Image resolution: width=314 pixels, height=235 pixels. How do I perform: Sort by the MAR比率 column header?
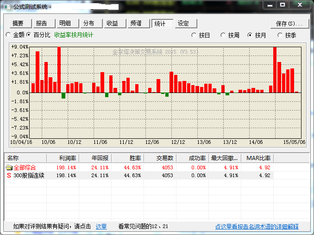pyautogui.click(x=257, y=158)
